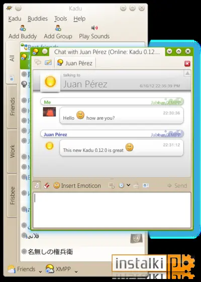The image size is (201, 282).
Task: Expand the arrow next to the history icon
Action: coord(128,185)
